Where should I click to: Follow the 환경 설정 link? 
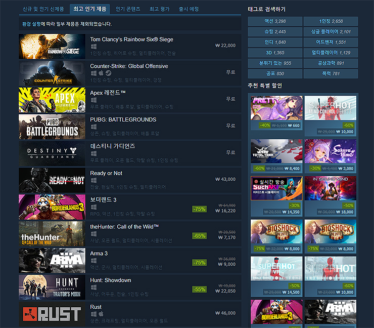pos(31,24)
